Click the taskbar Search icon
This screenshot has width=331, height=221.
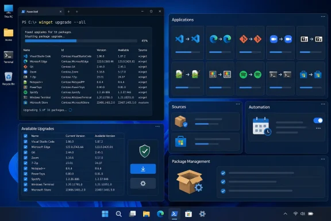coord(118,214)
